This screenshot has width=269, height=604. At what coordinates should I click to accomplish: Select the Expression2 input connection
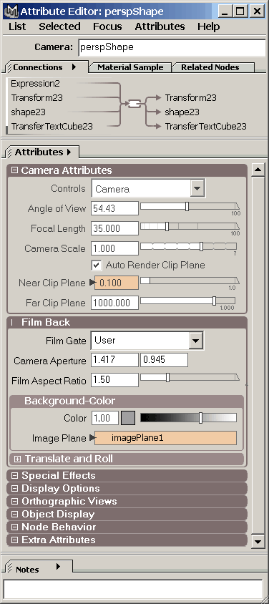tap(35, 84)
